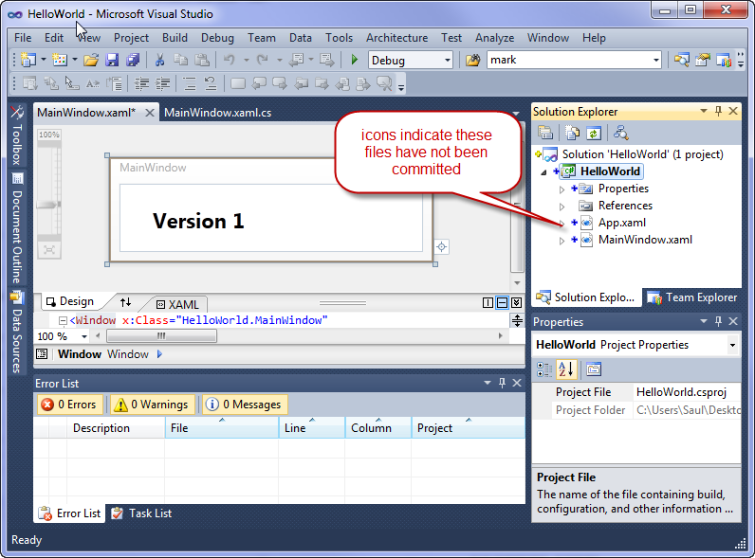Expand the MainWindow.xaml tree node

562,241
